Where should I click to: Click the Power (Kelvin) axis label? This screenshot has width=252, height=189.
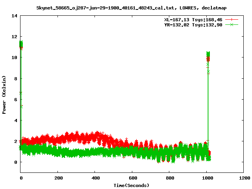pos(4,95)
